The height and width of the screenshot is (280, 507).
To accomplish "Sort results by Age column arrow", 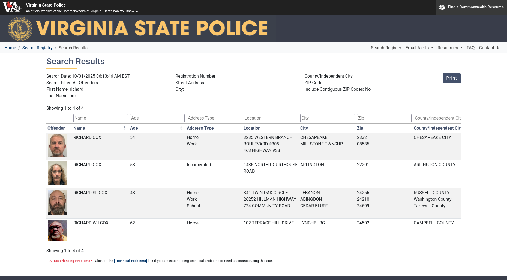I will [181, 128].
